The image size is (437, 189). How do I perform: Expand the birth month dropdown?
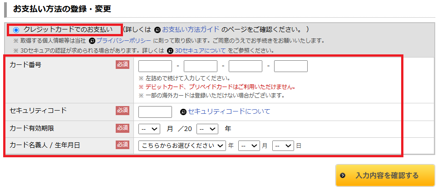pyautogui.click(x=249, y=145)
